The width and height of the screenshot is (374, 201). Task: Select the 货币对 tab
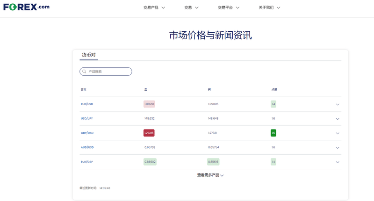click(89, 55)
